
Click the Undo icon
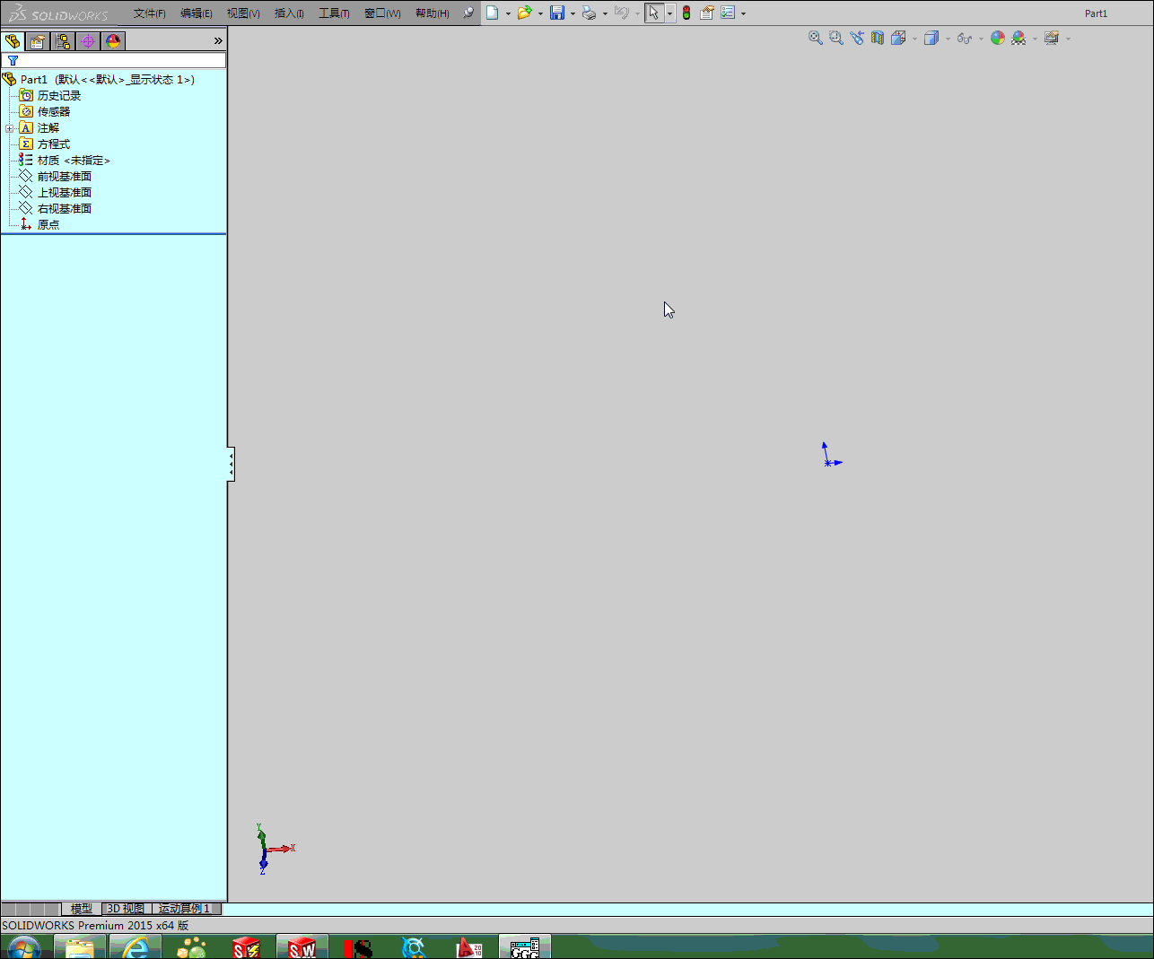click(621, 13)
